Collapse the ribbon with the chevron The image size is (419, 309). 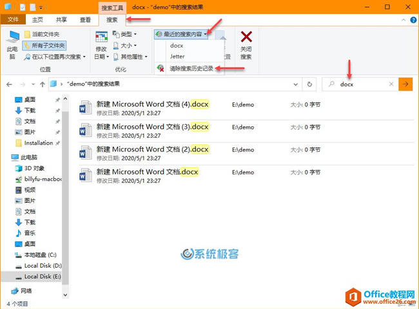(404, 20)
